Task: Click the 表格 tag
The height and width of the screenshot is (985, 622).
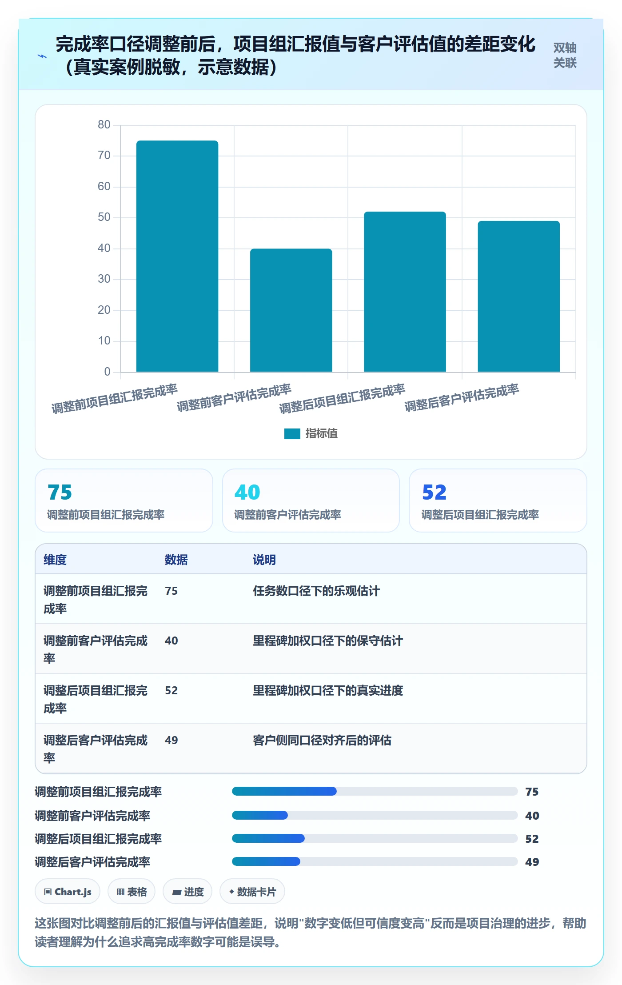Action: pyautogui.click(x=132, y=891)
